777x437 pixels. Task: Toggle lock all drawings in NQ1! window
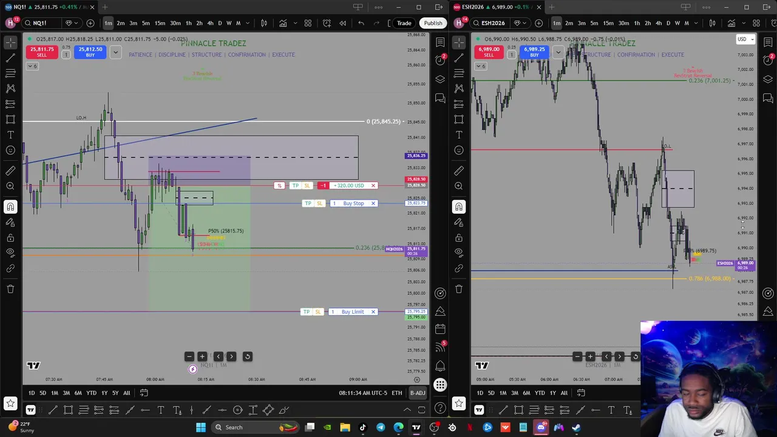(10, 237)
